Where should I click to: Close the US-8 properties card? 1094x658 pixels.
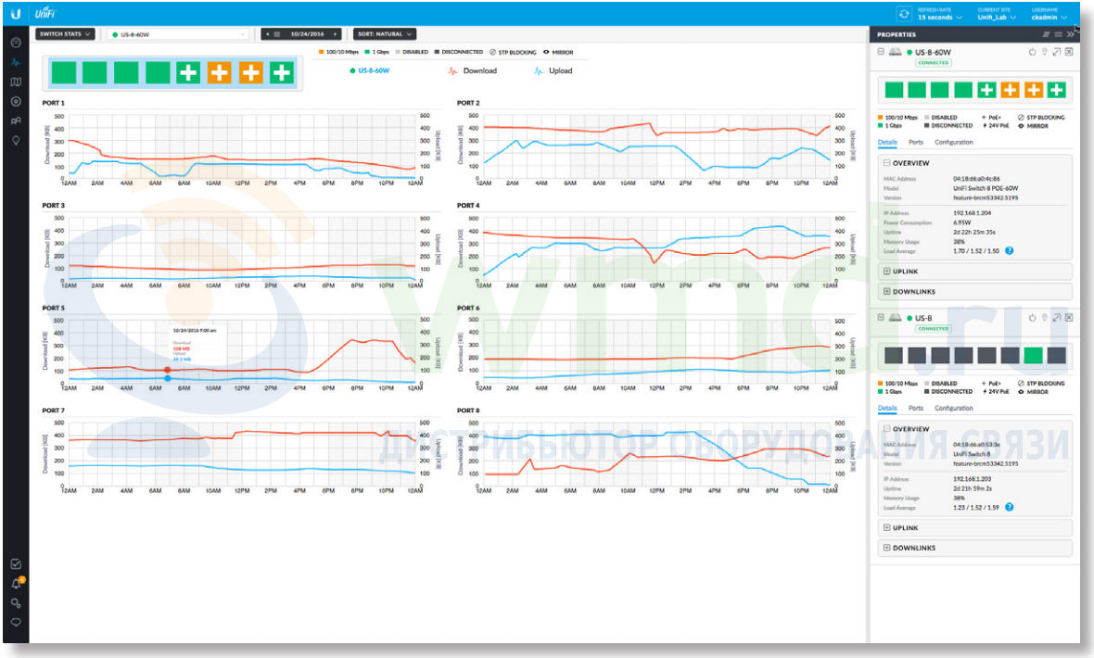pos(1069,318)
